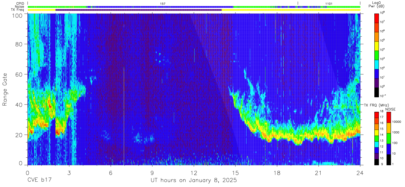The height and width of the screenshot is (187, 405).
Task: Click the y-axis tick label '40'
Action: 19,105
